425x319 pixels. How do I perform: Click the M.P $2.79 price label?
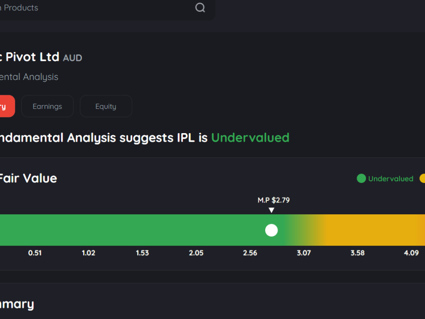click(273, 200)
